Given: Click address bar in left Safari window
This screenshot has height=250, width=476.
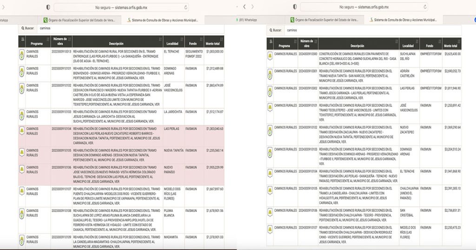Looking at the screenshot, I should click(121, 7).
